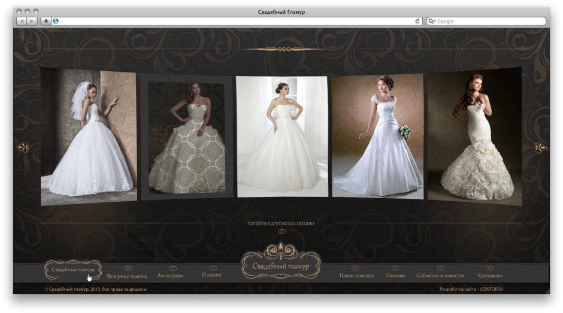Screen dimensions: 563x313
Task: Go back with the browser back arrow
Action: tap(22, 21)
